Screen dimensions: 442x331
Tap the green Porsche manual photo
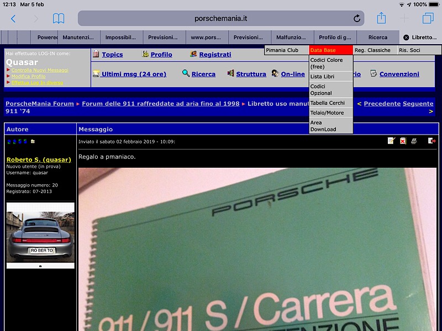click(x=257, y=249)
